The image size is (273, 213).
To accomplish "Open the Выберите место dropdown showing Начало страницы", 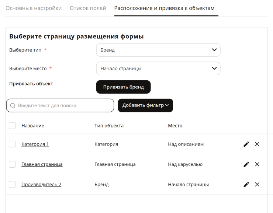I will pyautogui.click(x=158, y=68).
